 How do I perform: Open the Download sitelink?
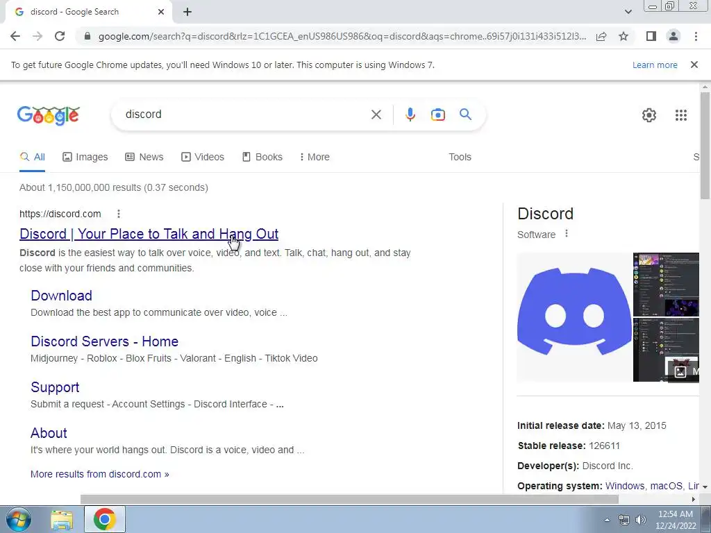point(61,296)
